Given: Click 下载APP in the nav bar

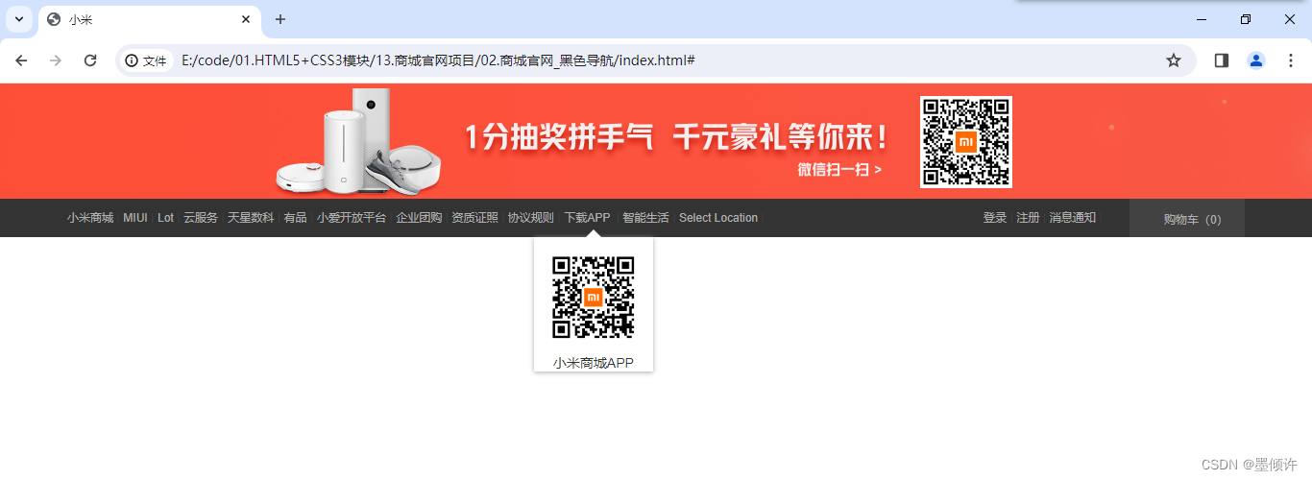Looking at the screenshot, I should [x=587, y=218].
